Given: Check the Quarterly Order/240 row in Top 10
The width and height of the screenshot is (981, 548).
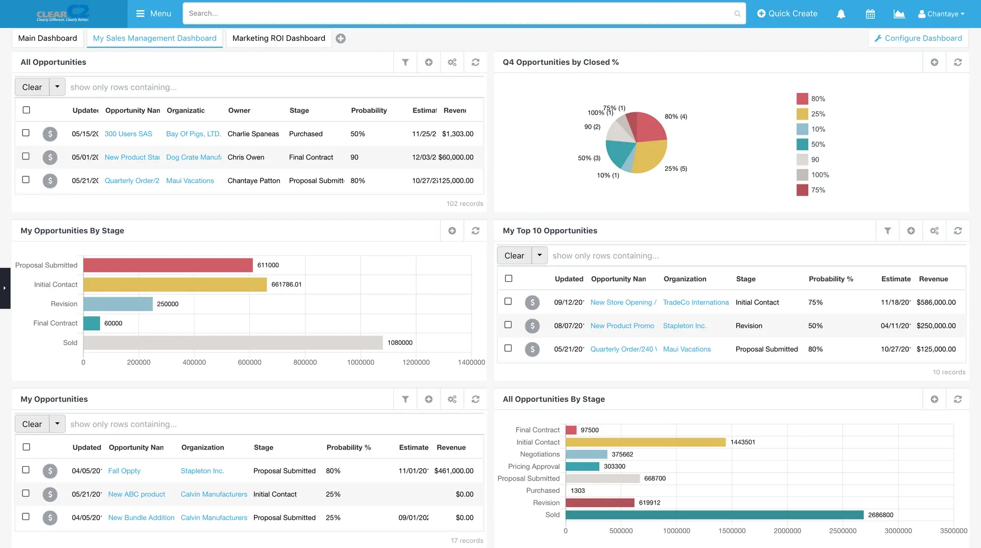Looking at the screenshot, I should tap(508, 348).
